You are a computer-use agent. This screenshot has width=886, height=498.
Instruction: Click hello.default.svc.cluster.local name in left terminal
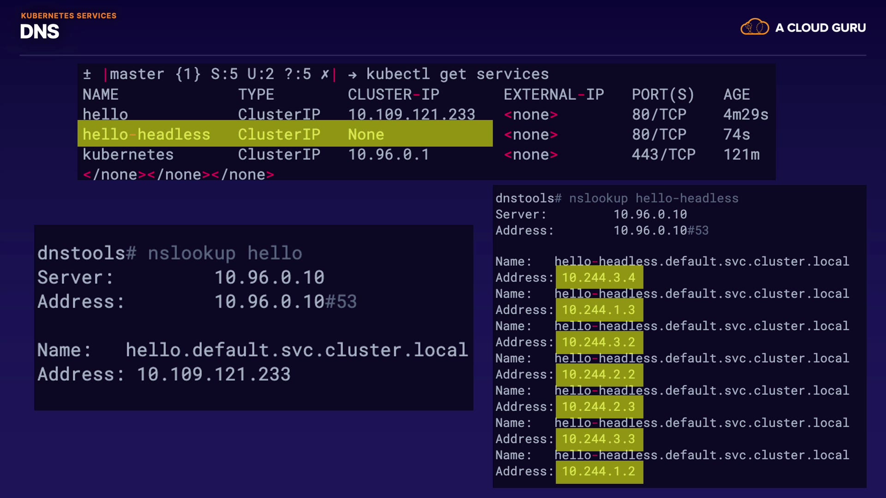pyautogui.click(x=297, y=350)
